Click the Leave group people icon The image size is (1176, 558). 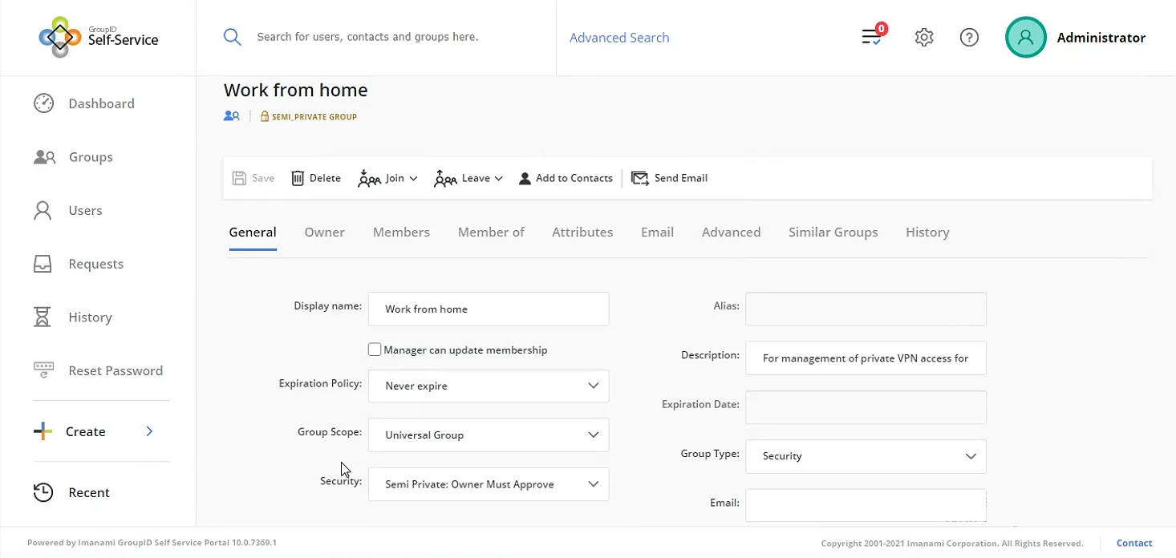[445, 178]
